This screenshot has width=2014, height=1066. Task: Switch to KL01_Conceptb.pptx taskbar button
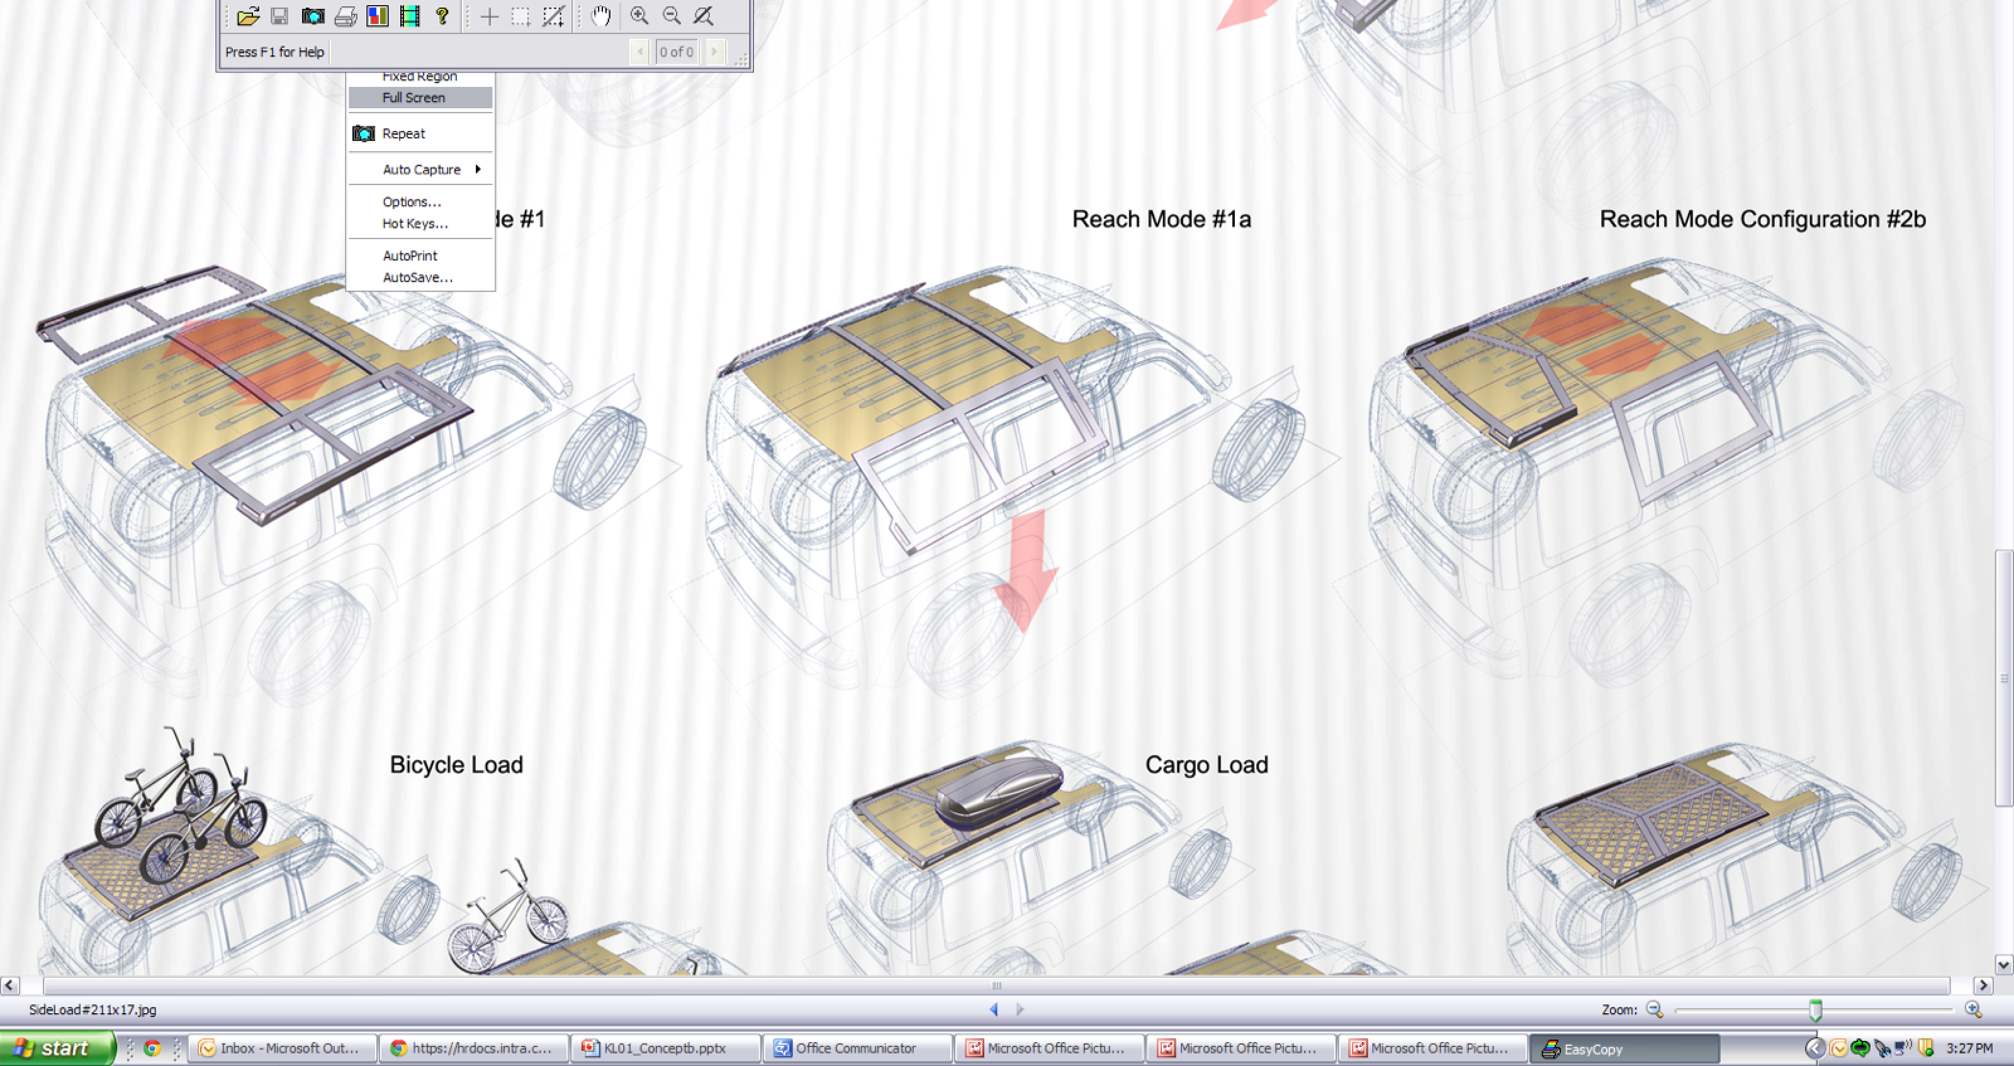(665, 1049)
